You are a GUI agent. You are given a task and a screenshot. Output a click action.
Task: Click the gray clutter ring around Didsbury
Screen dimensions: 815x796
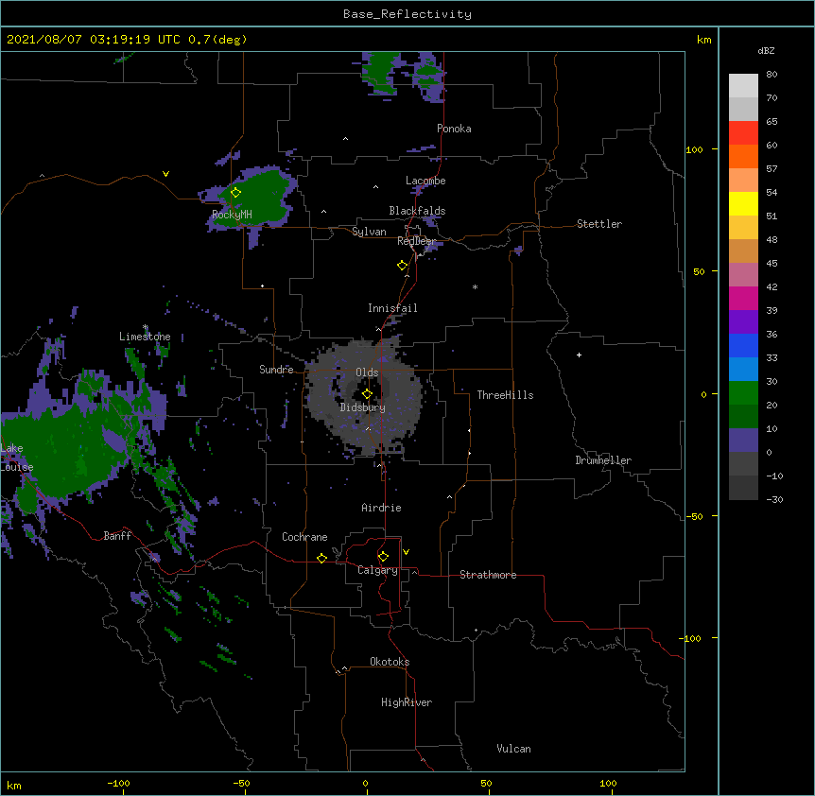coord(364,397)
